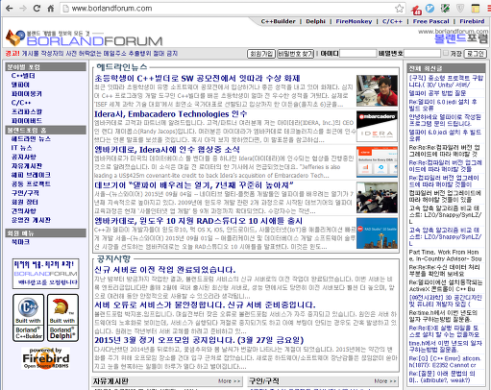Image resolution: width=491 pixels, height=390 pixels.
Task: Click More >> beside 구인/구직
Action: click(385, 381)
